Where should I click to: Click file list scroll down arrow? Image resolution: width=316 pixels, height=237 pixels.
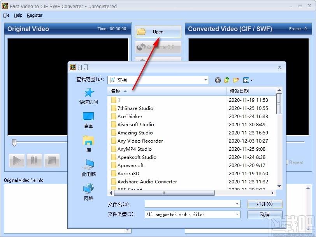(x=279, y=186)
